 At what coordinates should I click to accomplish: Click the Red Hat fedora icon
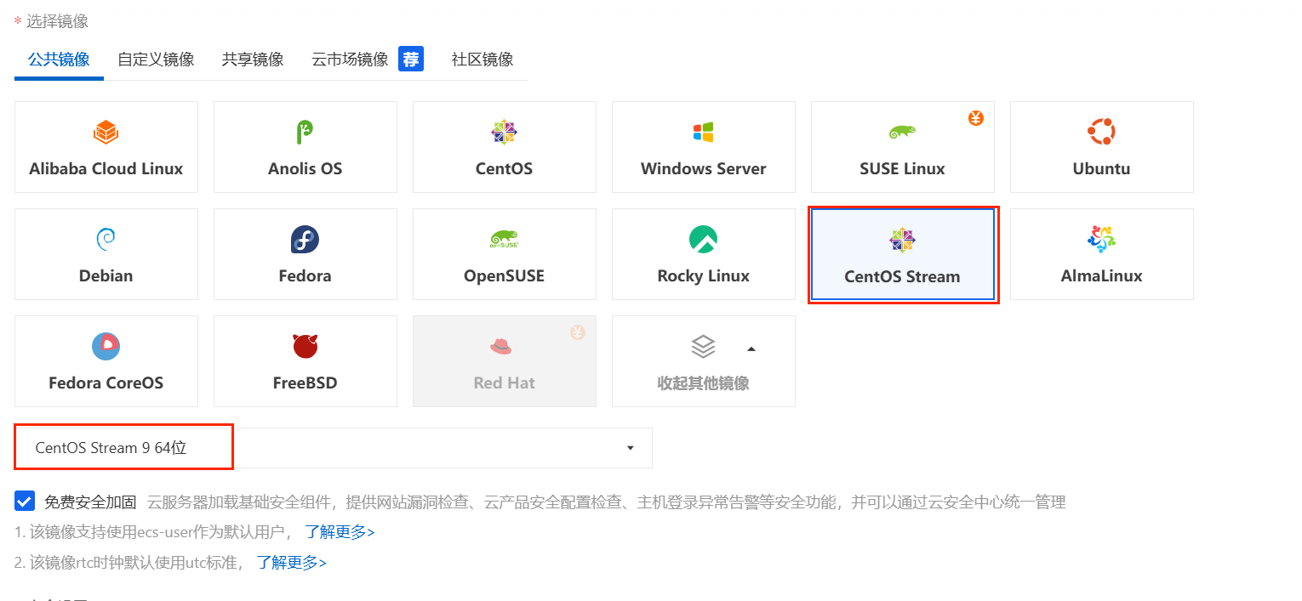502,346
